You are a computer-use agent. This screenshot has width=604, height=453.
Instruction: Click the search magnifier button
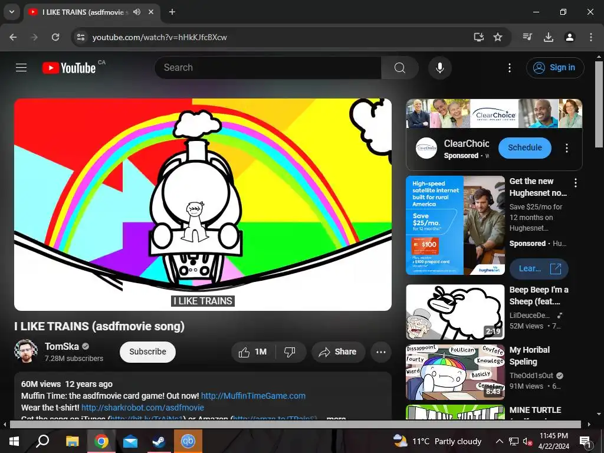[400, 68]
